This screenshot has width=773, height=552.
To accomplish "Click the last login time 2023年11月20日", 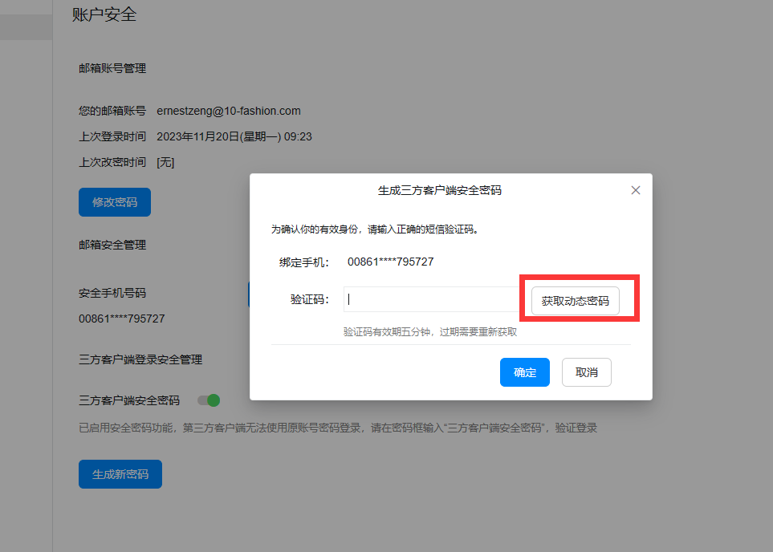I will tap(234, 136).
